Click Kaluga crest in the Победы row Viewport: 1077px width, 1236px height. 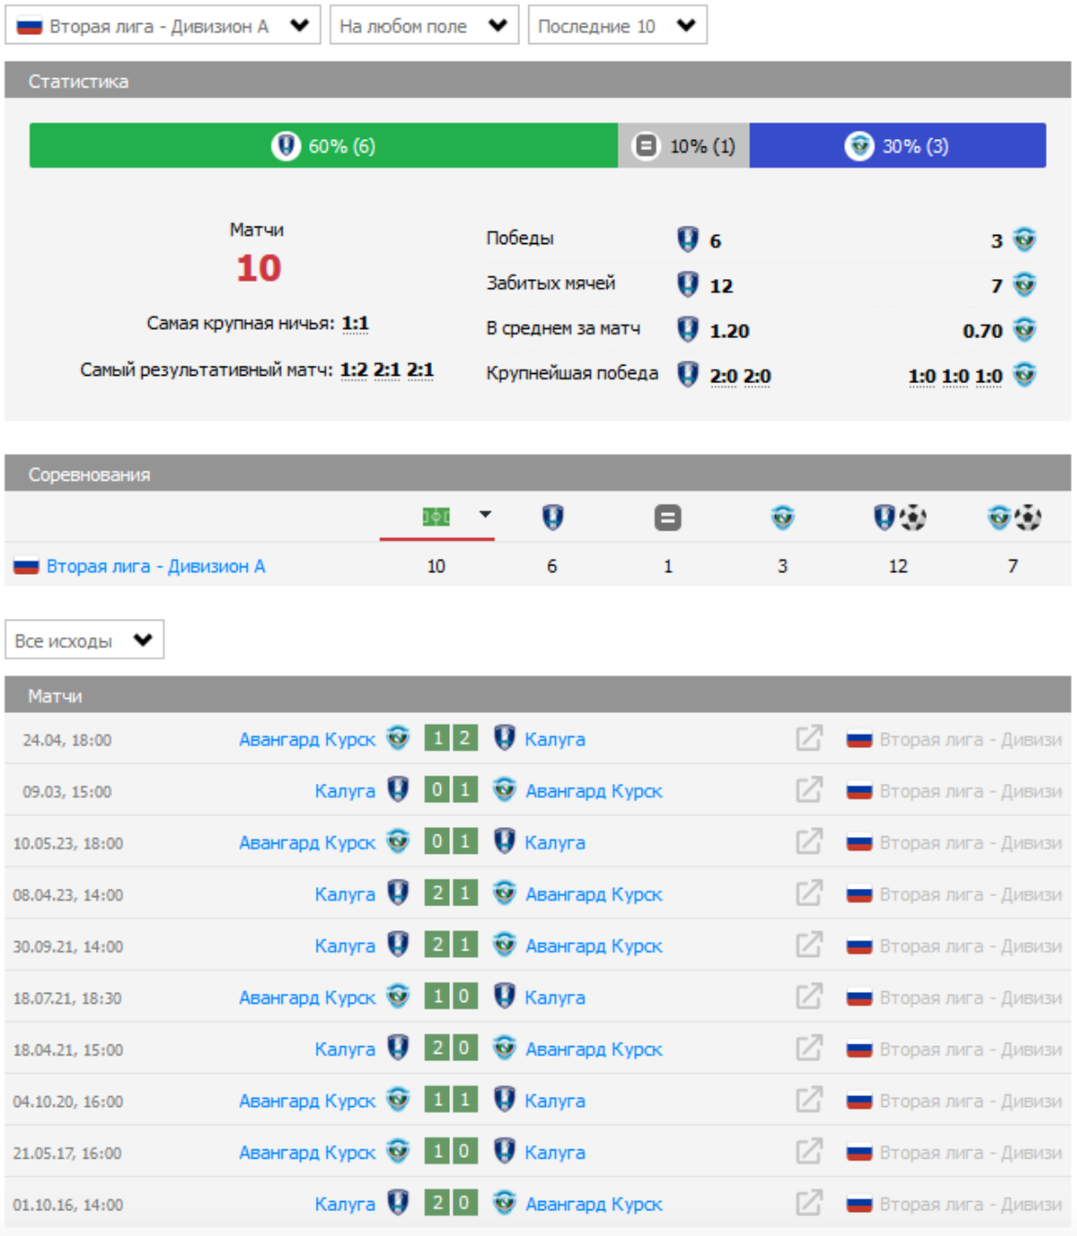(688, 239)
